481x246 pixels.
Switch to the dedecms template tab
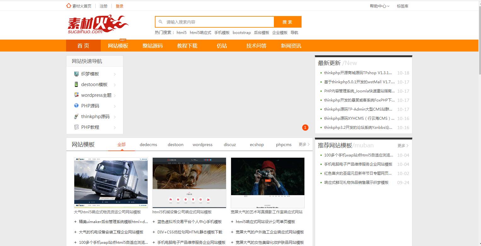click(148, 145)
